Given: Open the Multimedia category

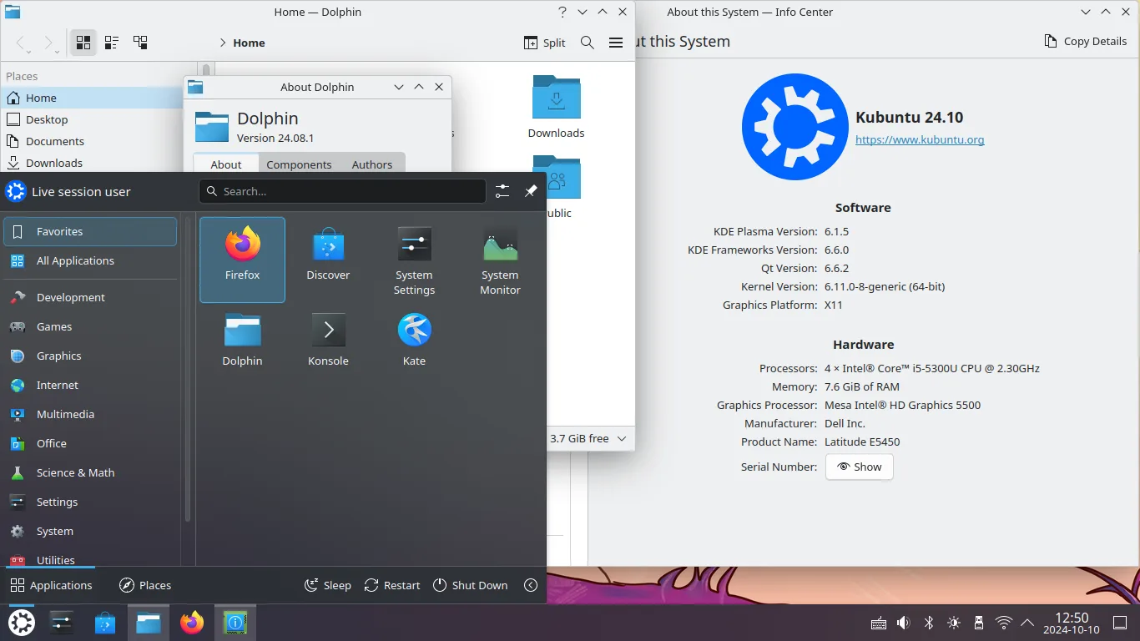Looking at the screenshot, I should tap(90, 414).
